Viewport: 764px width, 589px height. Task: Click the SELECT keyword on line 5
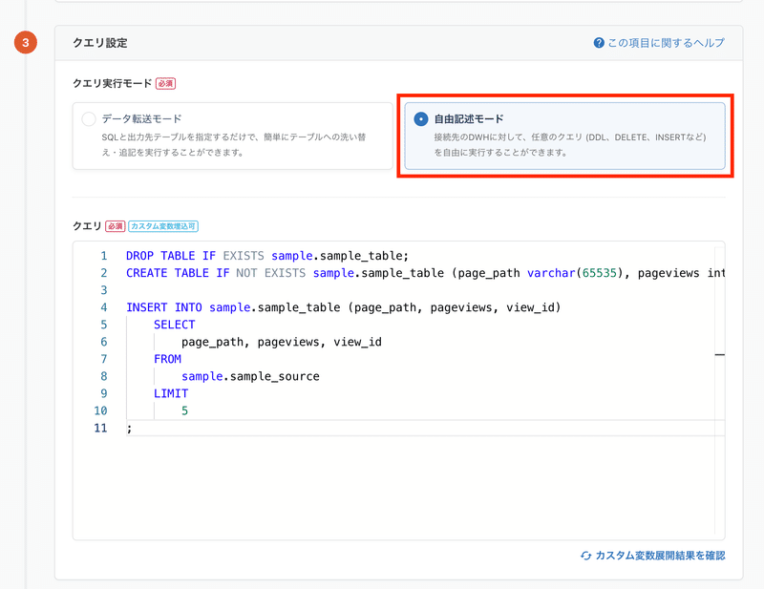(175, 325)
